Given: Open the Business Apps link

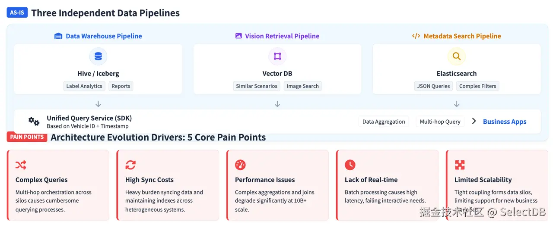Looking at the screenshot, I should coord(505,122).
